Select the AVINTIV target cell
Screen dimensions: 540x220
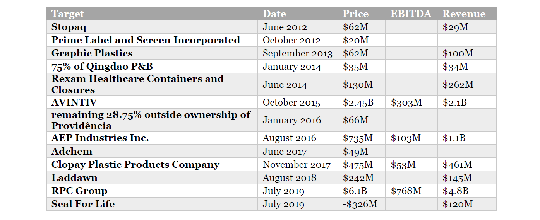[74, 102]
